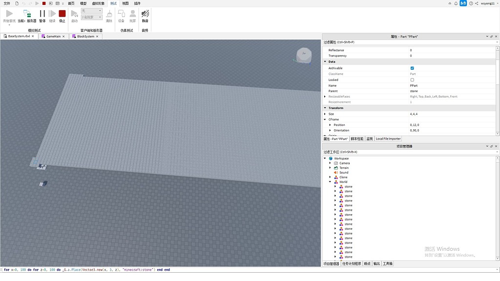Screen dimensions: 500x281
Task: Enable the Locked property checkbox
Action: pos(412,80)
